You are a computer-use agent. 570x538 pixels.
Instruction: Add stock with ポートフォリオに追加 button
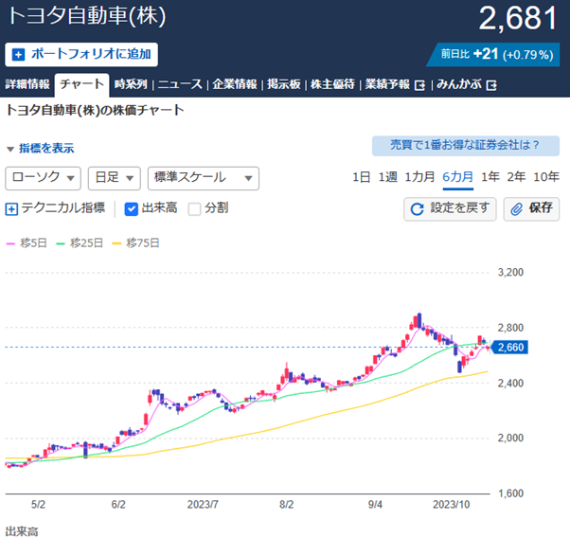pyautogui.click(x=81, y=55)
